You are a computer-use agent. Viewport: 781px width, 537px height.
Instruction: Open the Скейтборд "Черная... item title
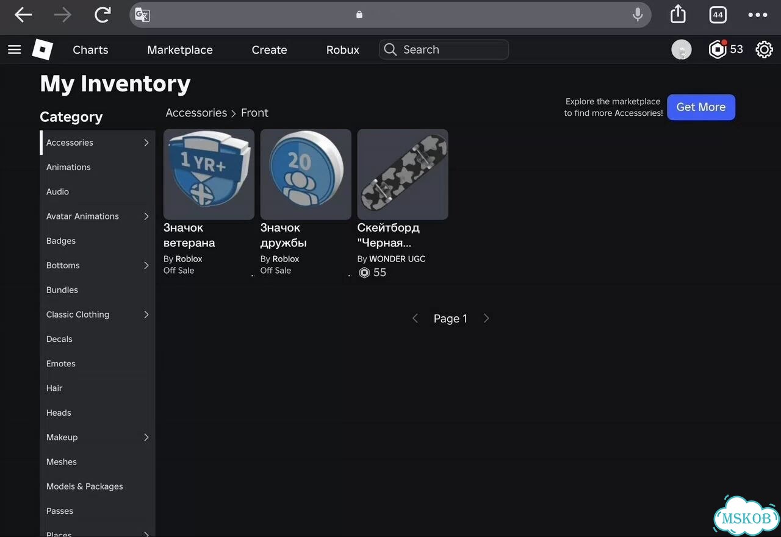tap(389, 235)
